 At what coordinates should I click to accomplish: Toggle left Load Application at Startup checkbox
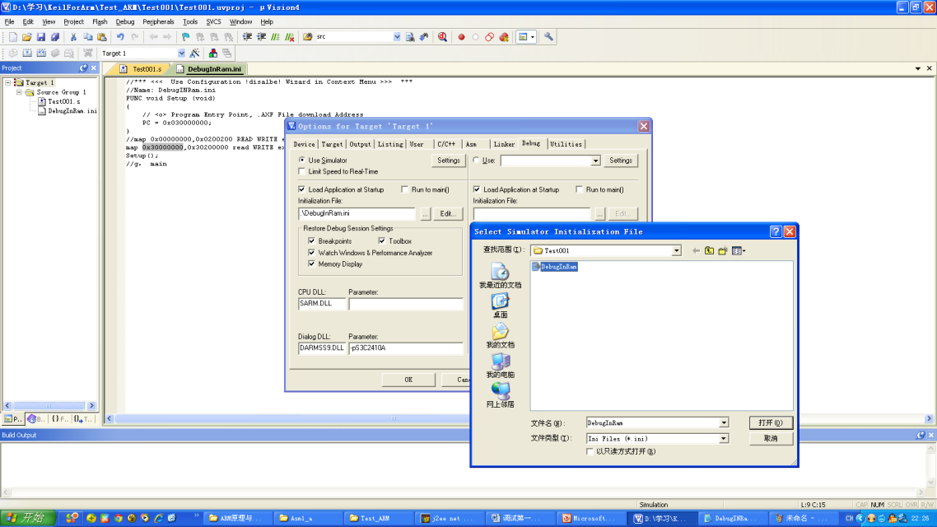(302, 189)
